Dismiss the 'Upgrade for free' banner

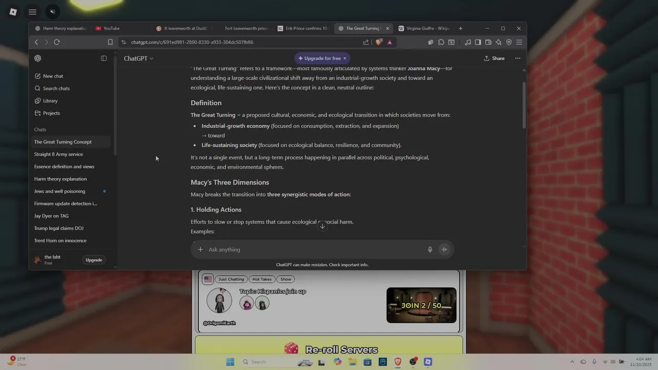345,59
